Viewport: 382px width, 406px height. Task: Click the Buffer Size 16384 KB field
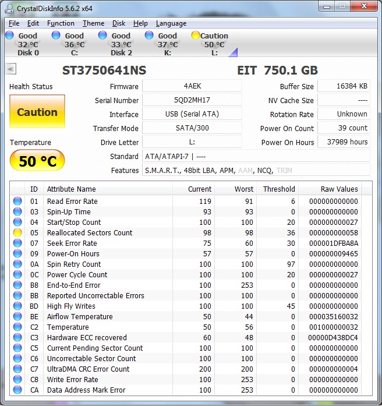pyautogui.click(x=344, y=86)
